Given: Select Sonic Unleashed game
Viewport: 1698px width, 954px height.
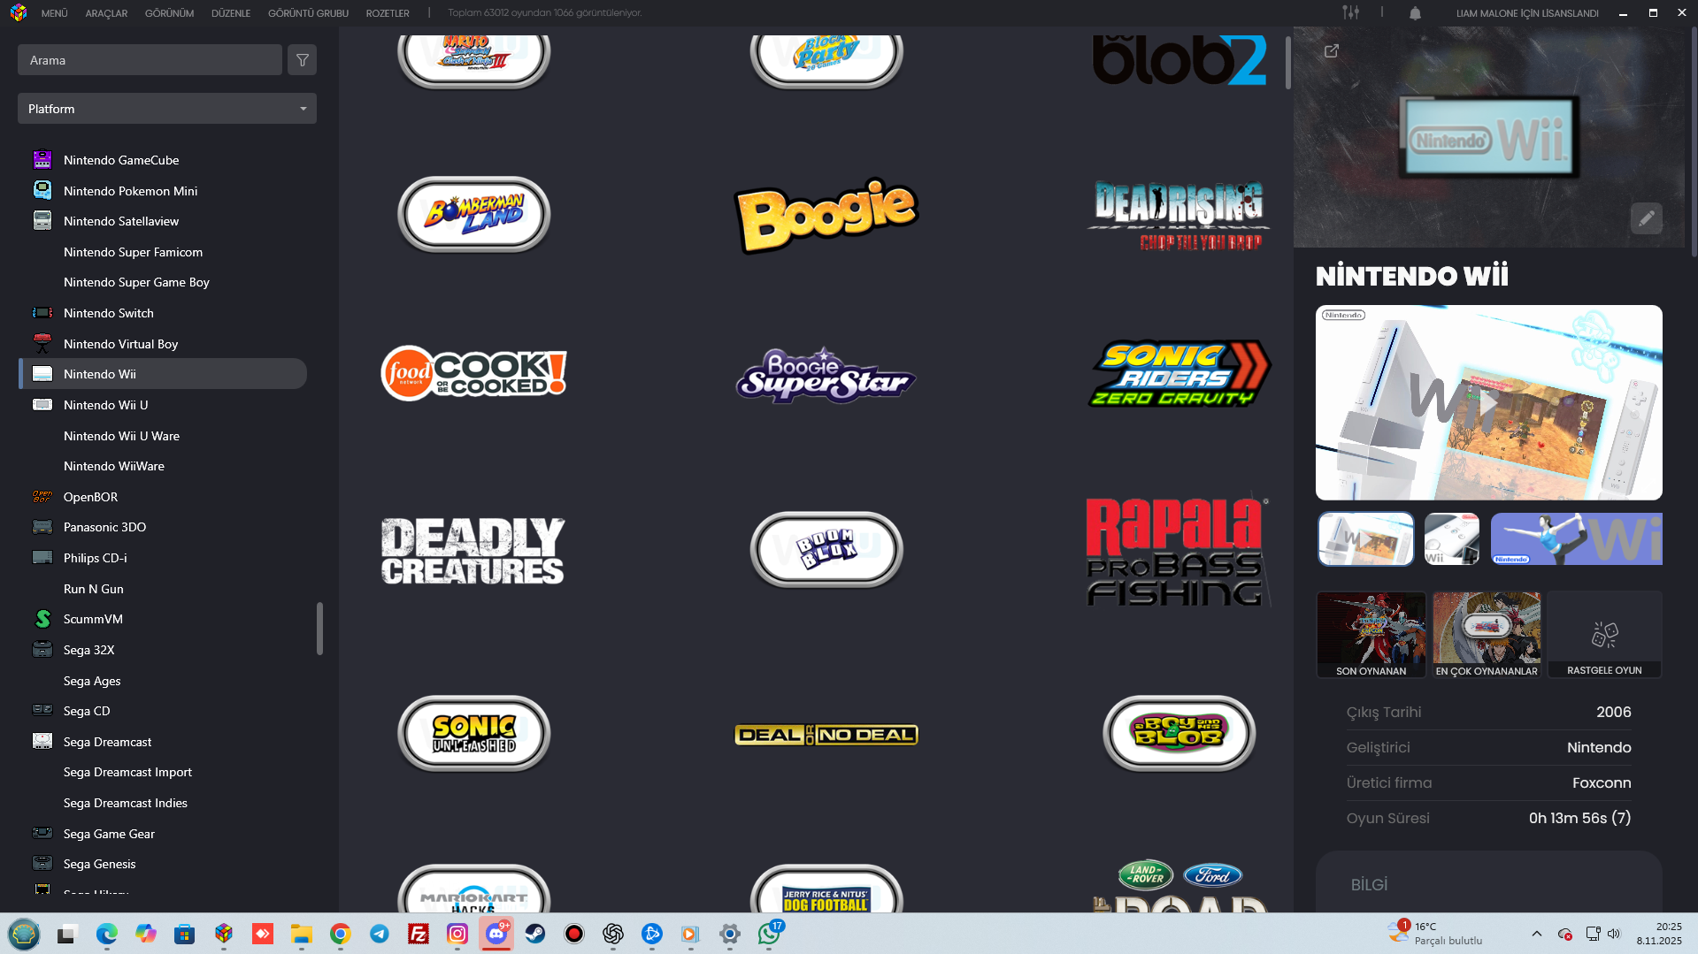Looking at the screenshot, I should pyautogui.click(x=474, y=734).
